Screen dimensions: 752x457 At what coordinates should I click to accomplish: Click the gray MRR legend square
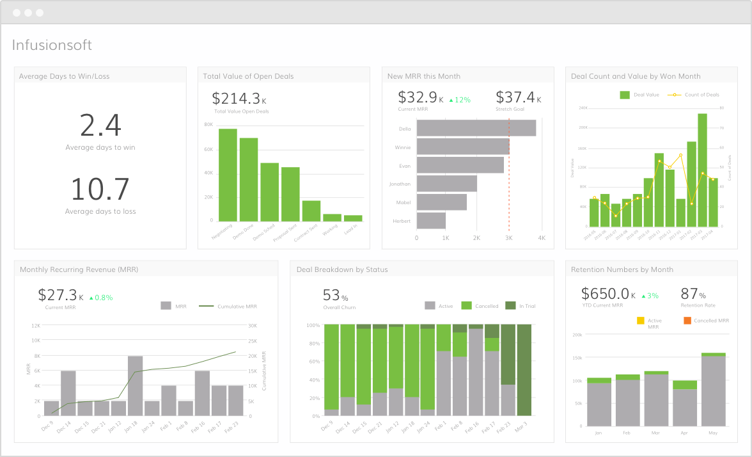click(x=166, y=306)
